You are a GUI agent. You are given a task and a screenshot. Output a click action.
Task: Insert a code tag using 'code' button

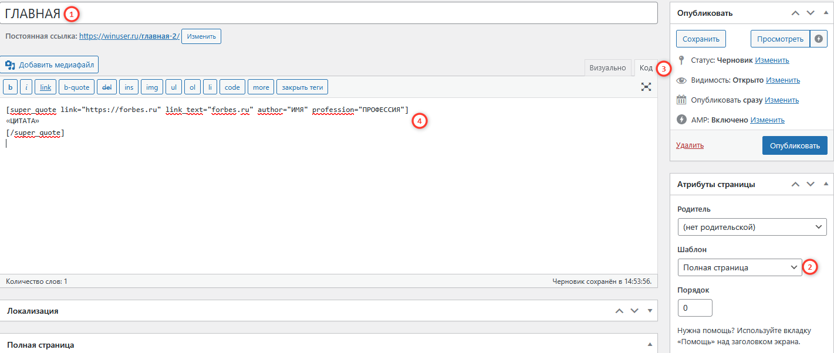click(232, 87)
